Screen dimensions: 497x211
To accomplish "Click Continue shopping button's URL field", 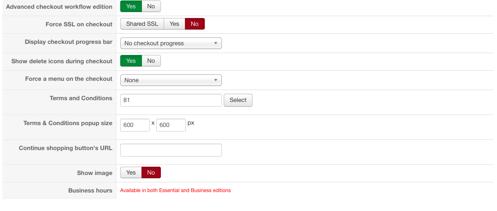I will point(171,150).
